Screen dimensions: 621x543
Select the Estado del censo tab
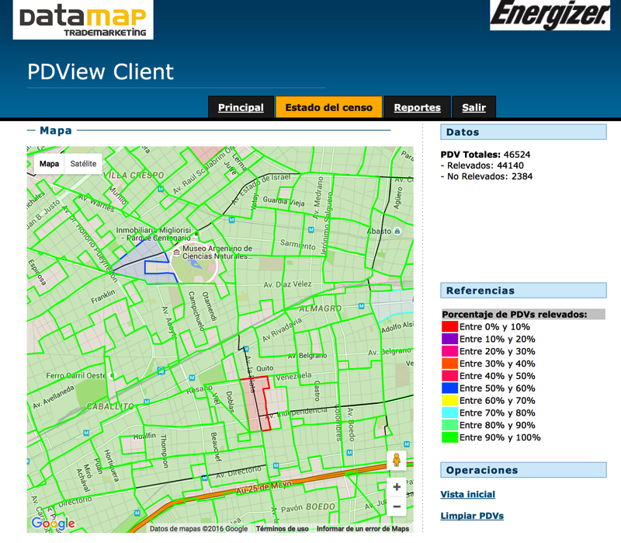[328, 108]
